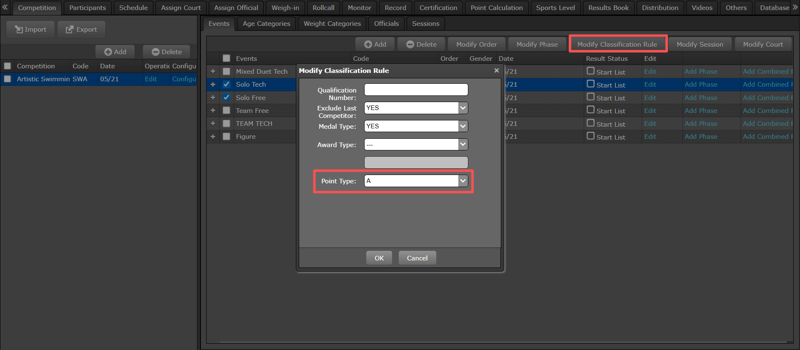Check the Mixed Duet Tech checkbox
Viewport: 800px width, 350px height.
(x=226, y=71)
